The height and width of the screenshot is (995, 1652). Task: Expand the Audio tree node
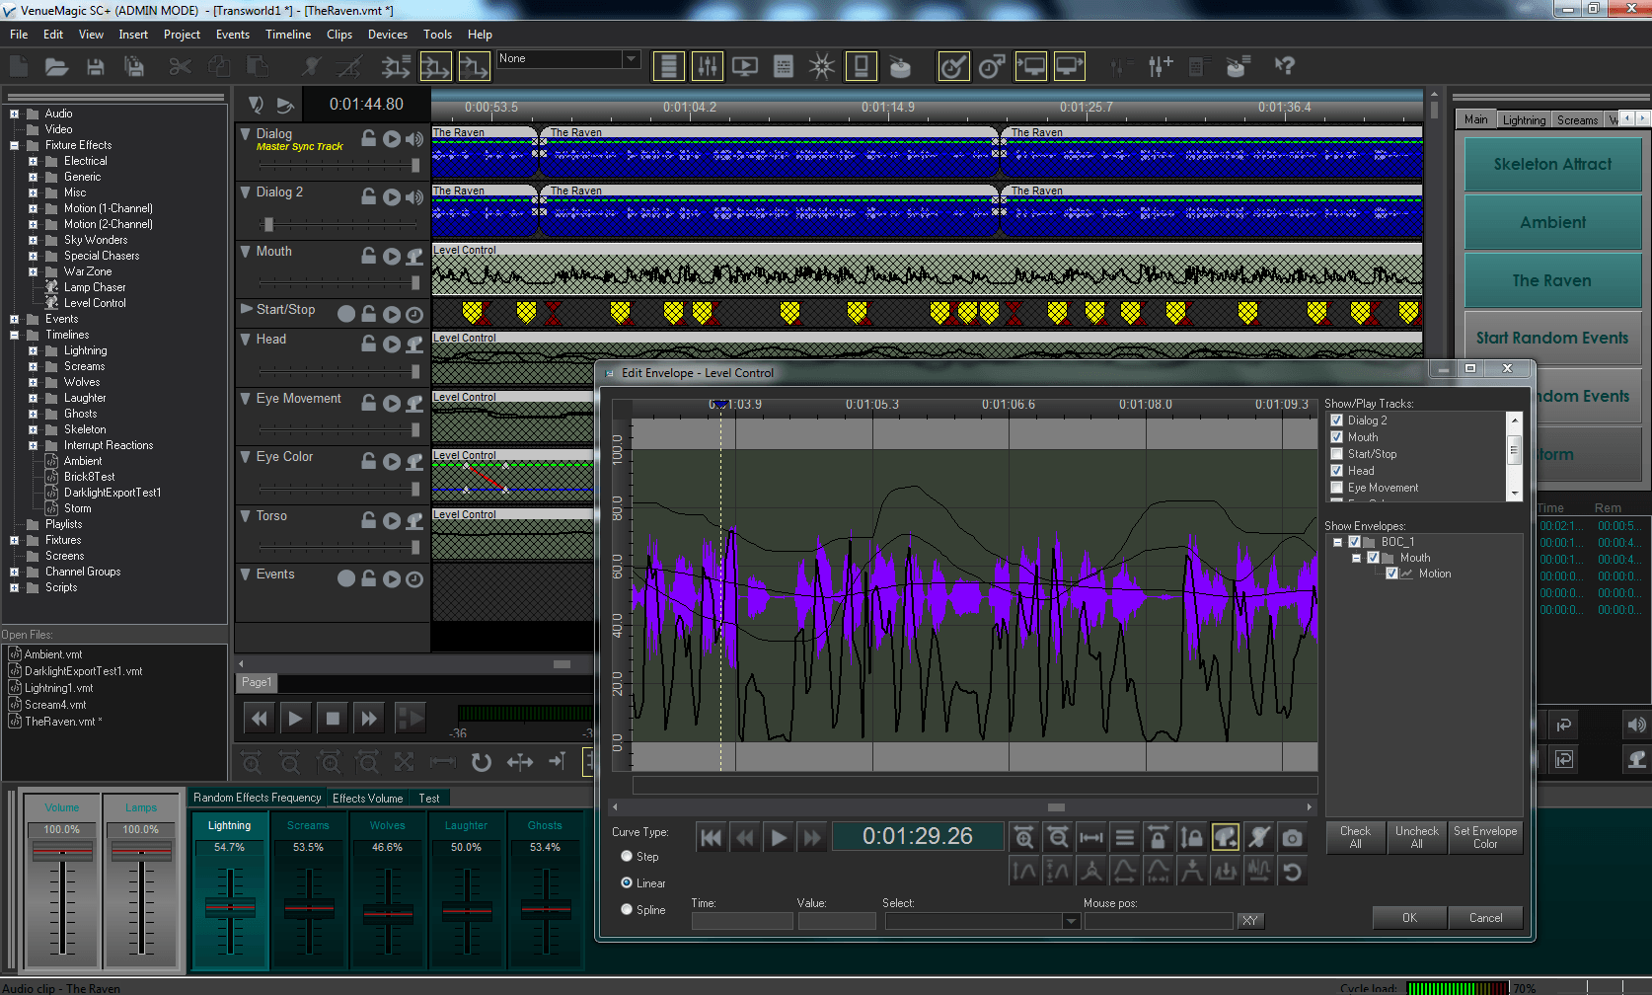pos(14,114)
